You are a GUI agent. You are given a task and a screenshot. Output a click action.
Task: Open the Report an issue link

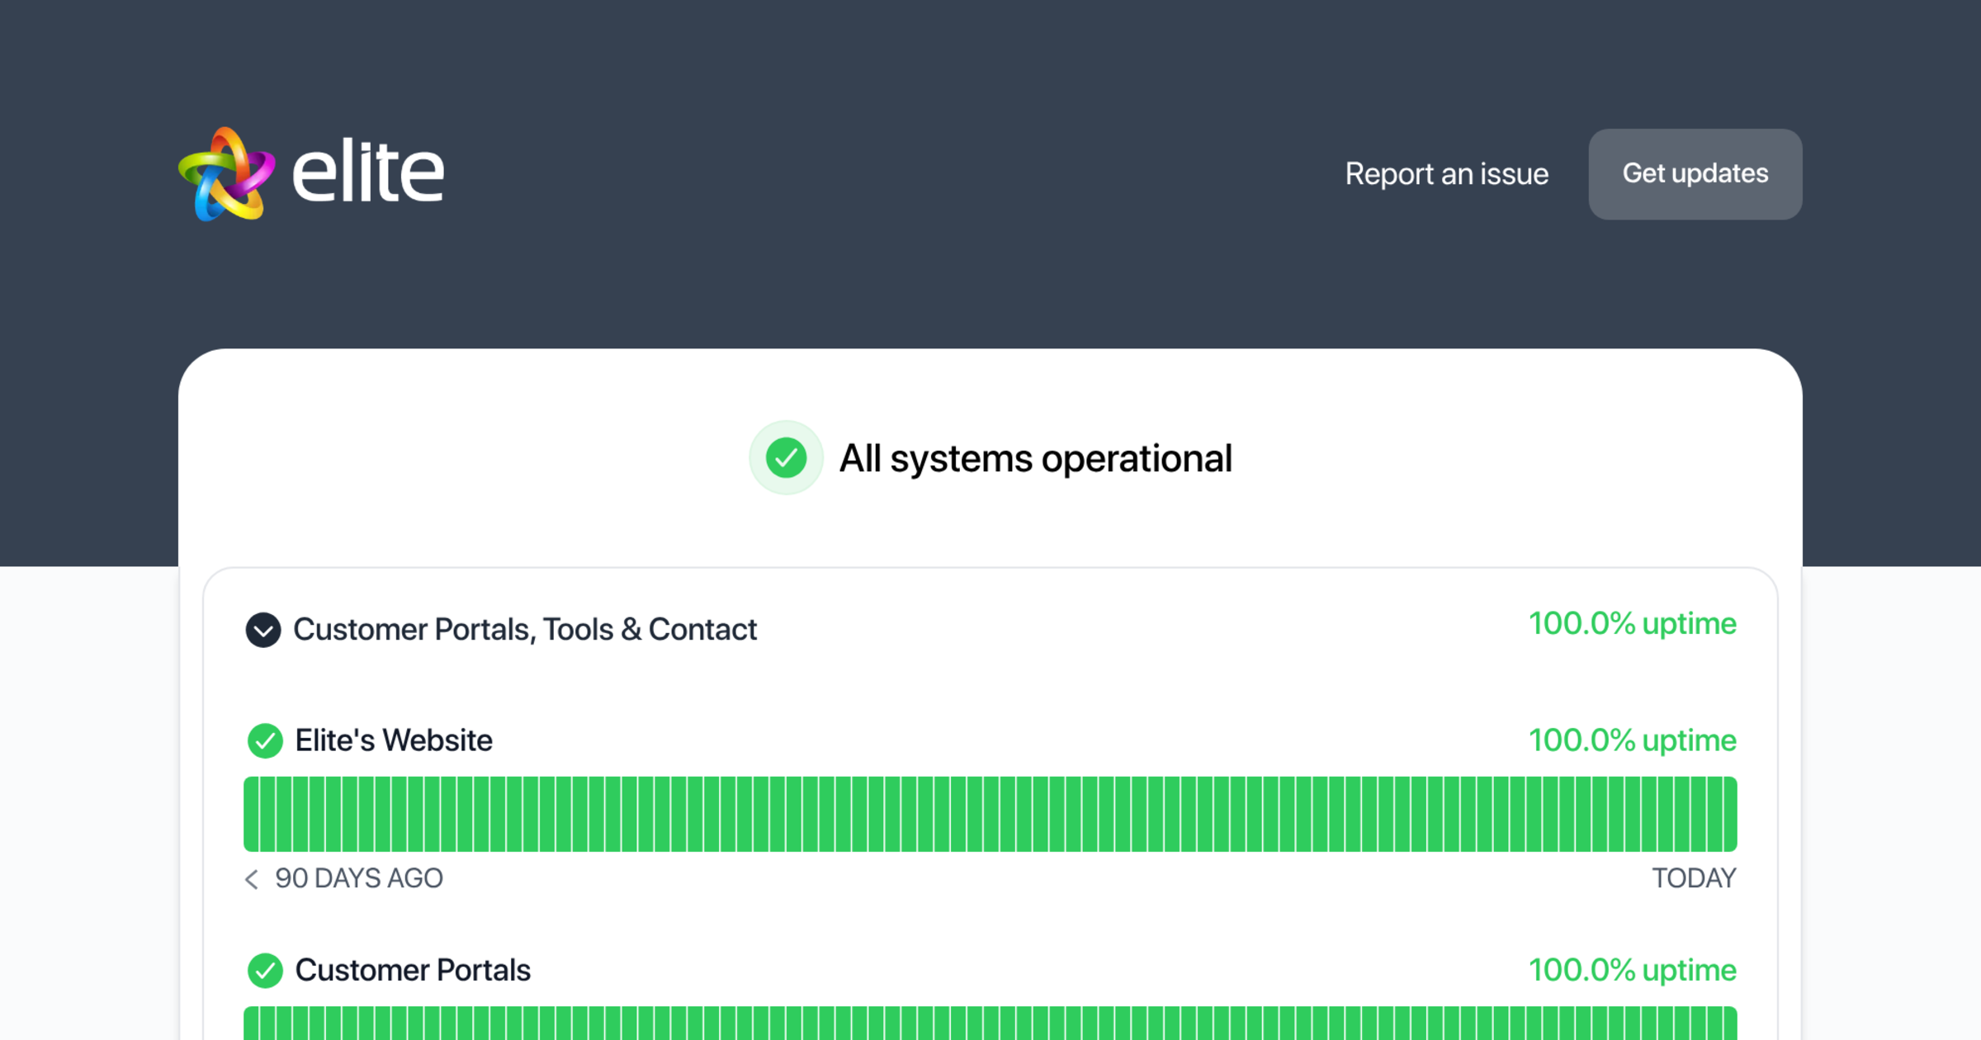click(x=1447, y=174)
